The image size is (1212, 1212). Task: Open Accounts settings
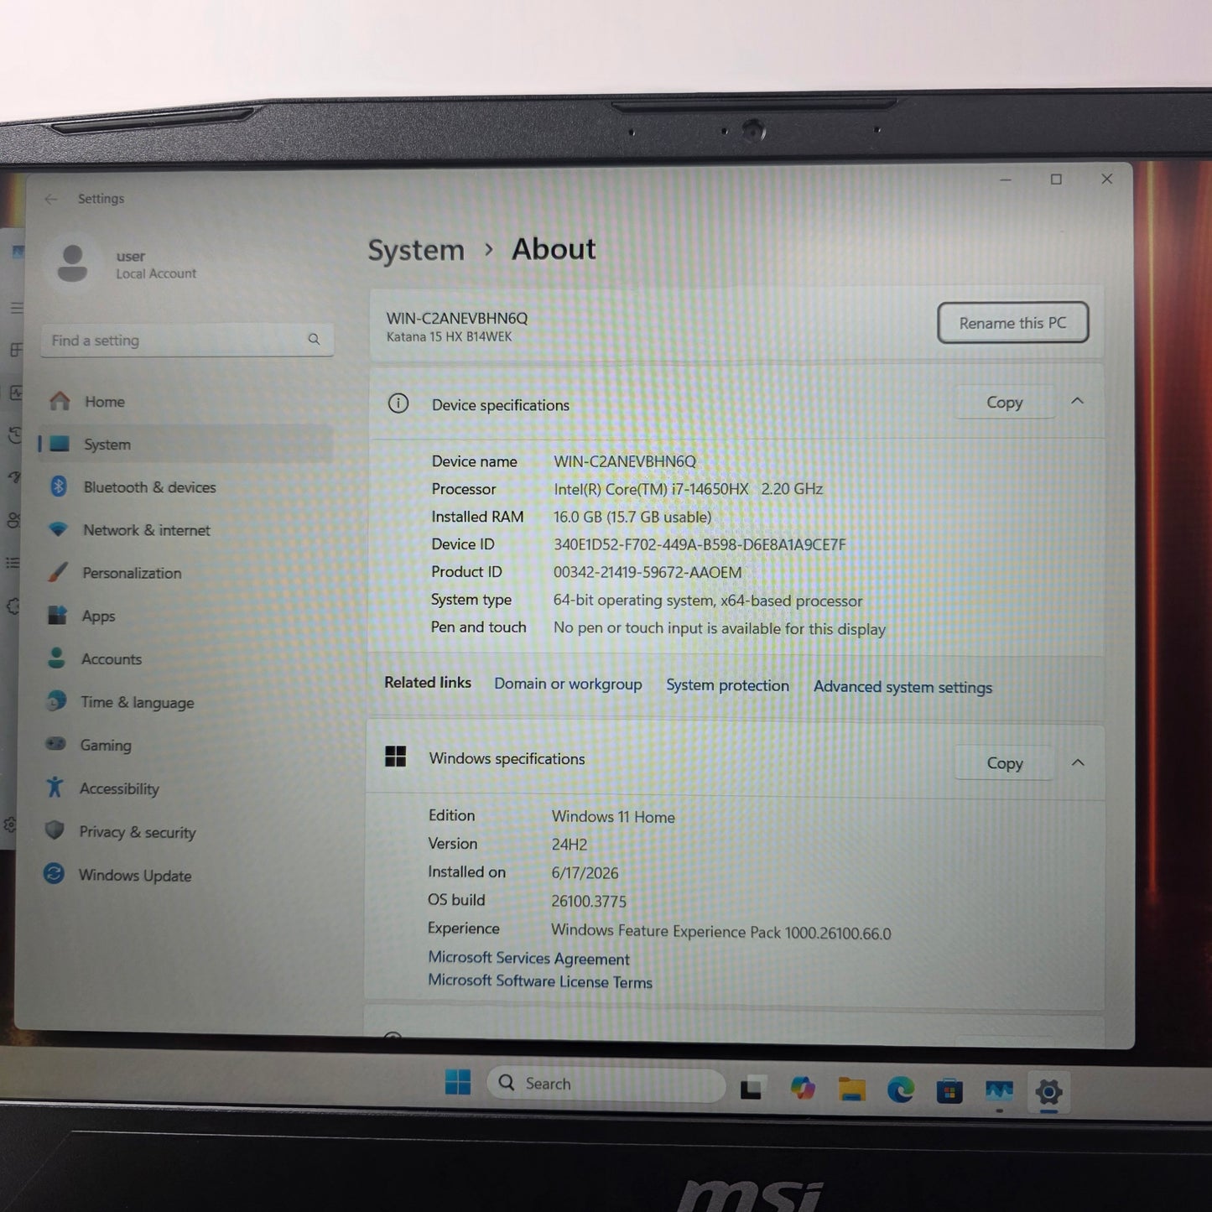point(111,659)
